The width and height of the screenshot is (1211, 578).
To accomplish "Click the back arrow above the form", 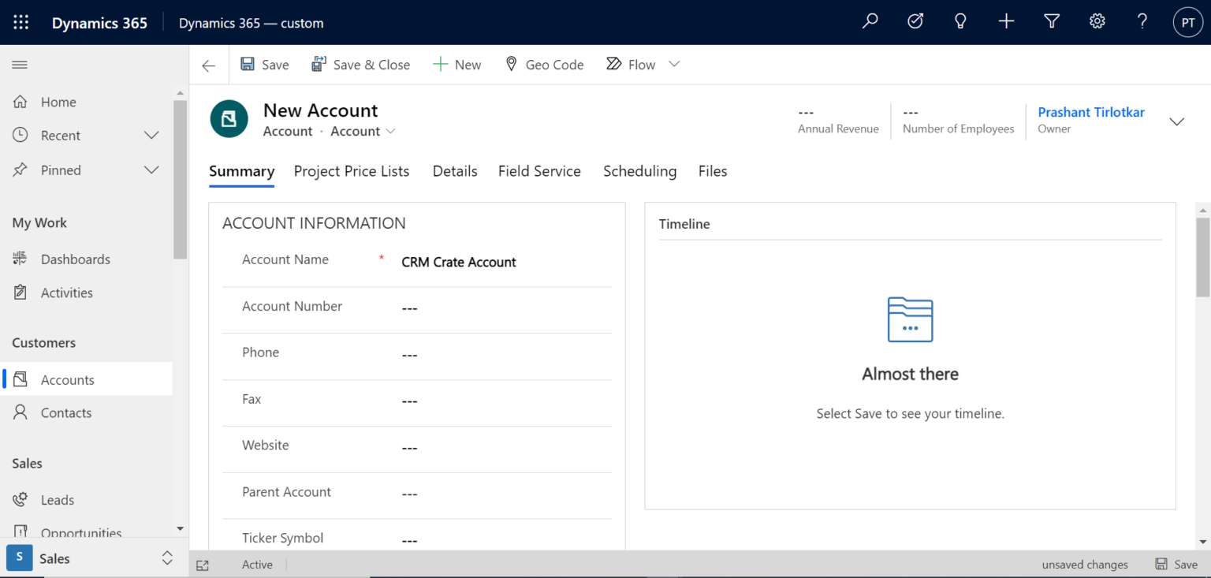I will pos(207,65).
